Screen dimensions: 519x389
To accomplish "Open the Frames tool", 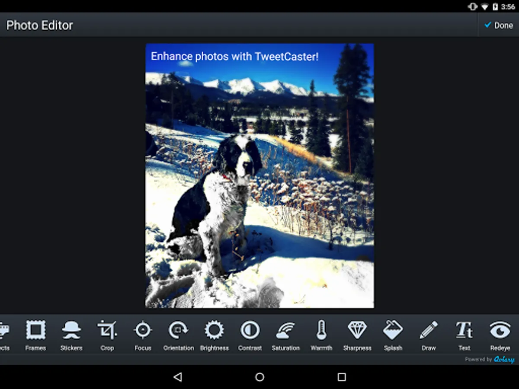I will pyautogui.click(x=35, y=335).
